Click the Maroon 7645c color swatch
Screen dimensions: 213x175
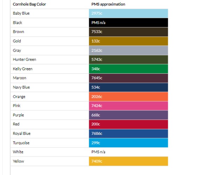(128, 78)
